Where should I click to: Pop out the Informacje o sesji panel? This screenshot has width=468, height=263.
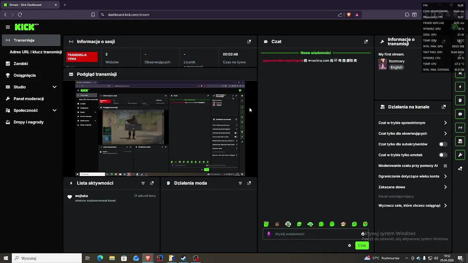249,42
